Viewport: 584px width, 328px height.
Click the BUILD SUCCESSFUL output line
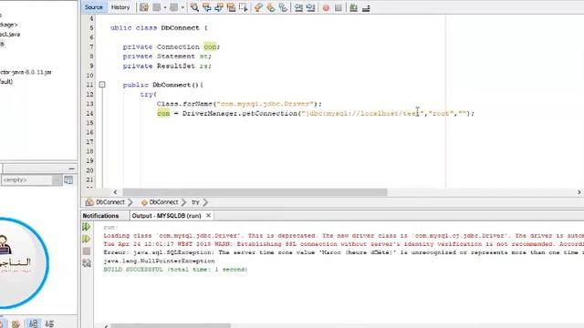click(175, 270)
